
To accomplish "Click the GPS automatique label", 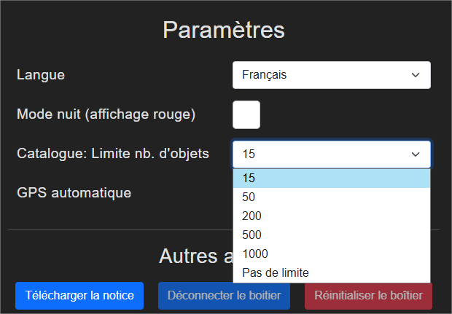I will click(x=74, y=193).
